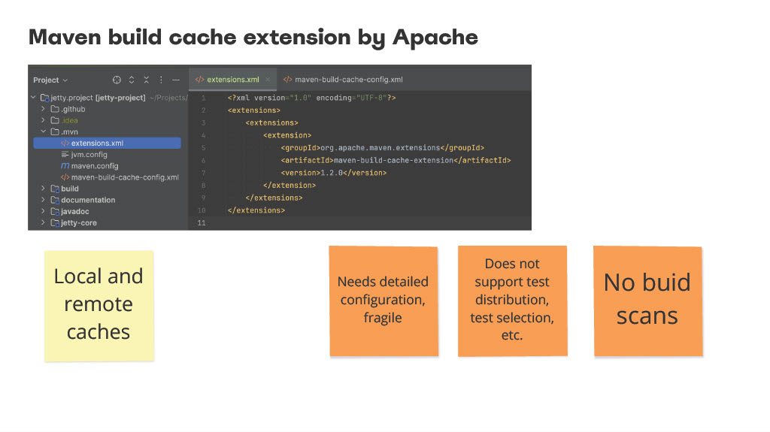Click the expand all icon in Project panel
Image resolution: width=770 pixels, height=432 pixels.
(x=132, y=80)
